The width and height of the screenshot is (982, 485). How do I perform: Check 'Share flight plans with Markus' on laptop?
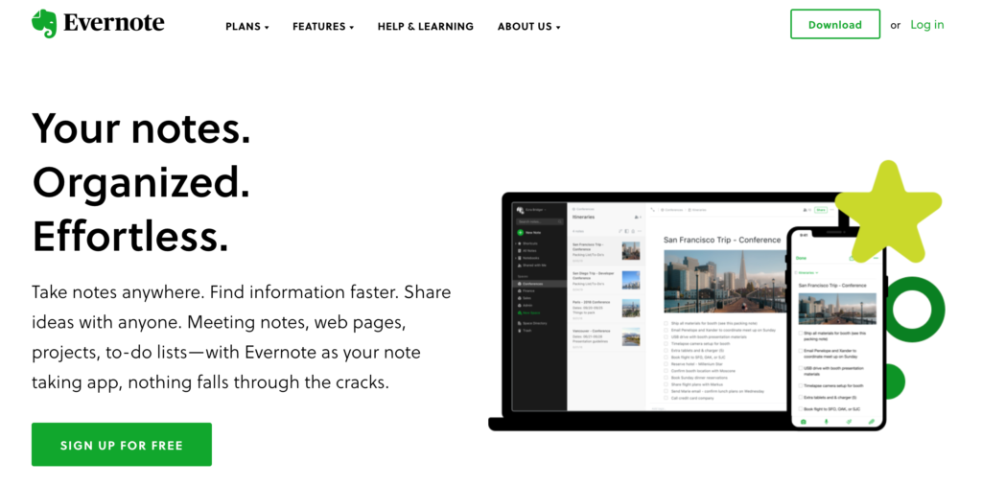[666, 384]
